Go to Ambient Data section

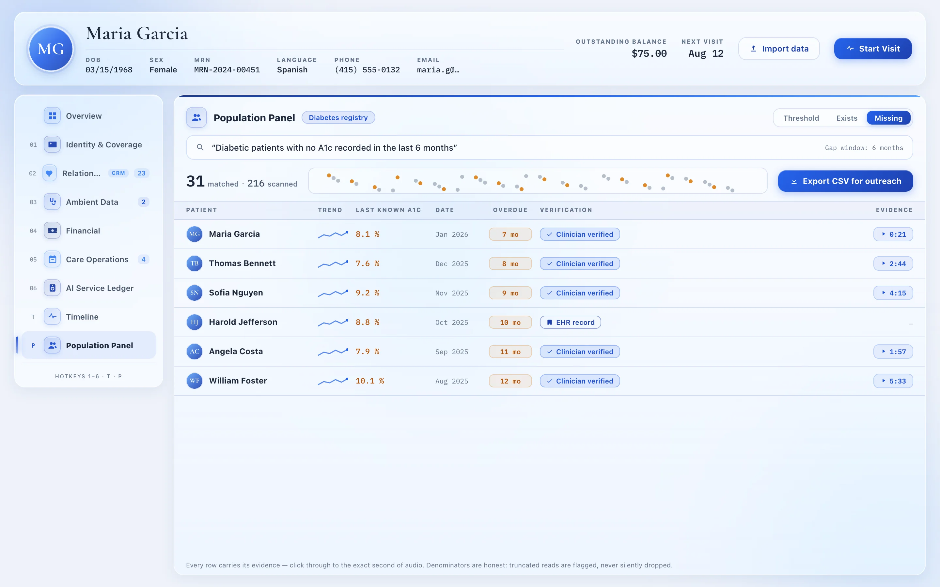(x=89, y=202)
